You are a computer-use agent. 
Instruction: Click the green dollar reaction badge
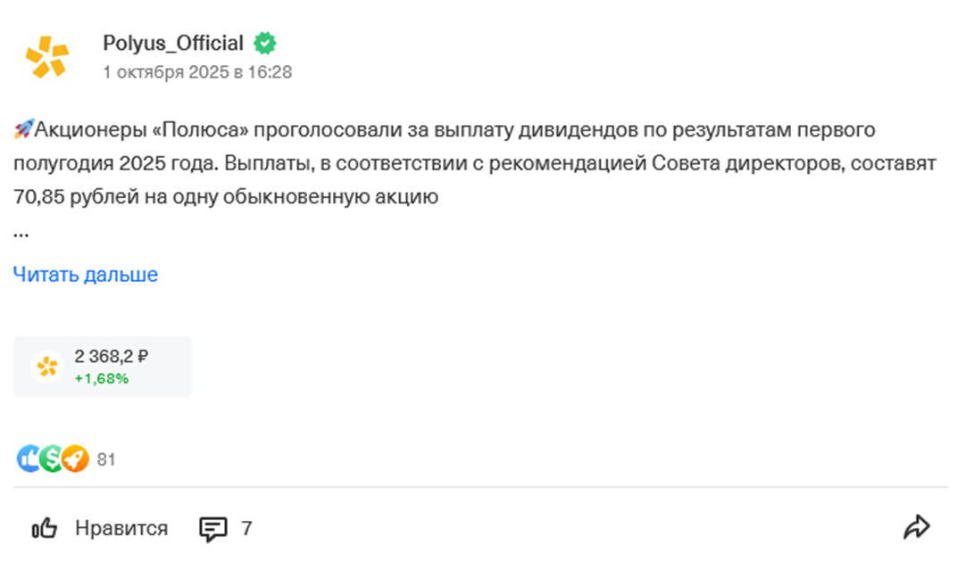pos(53,458)
